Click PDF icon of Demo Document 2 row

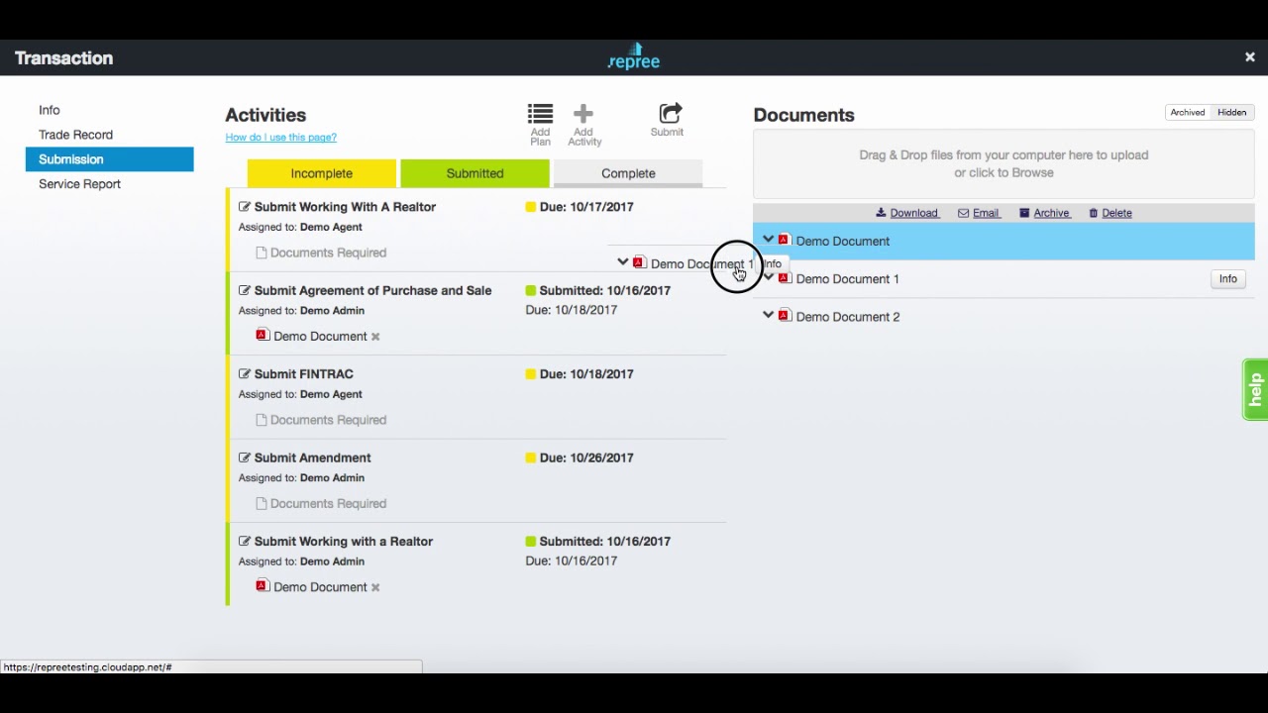[785, 316]
